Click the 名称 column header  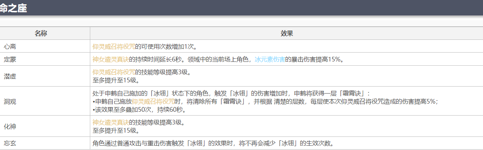point(41,34)
